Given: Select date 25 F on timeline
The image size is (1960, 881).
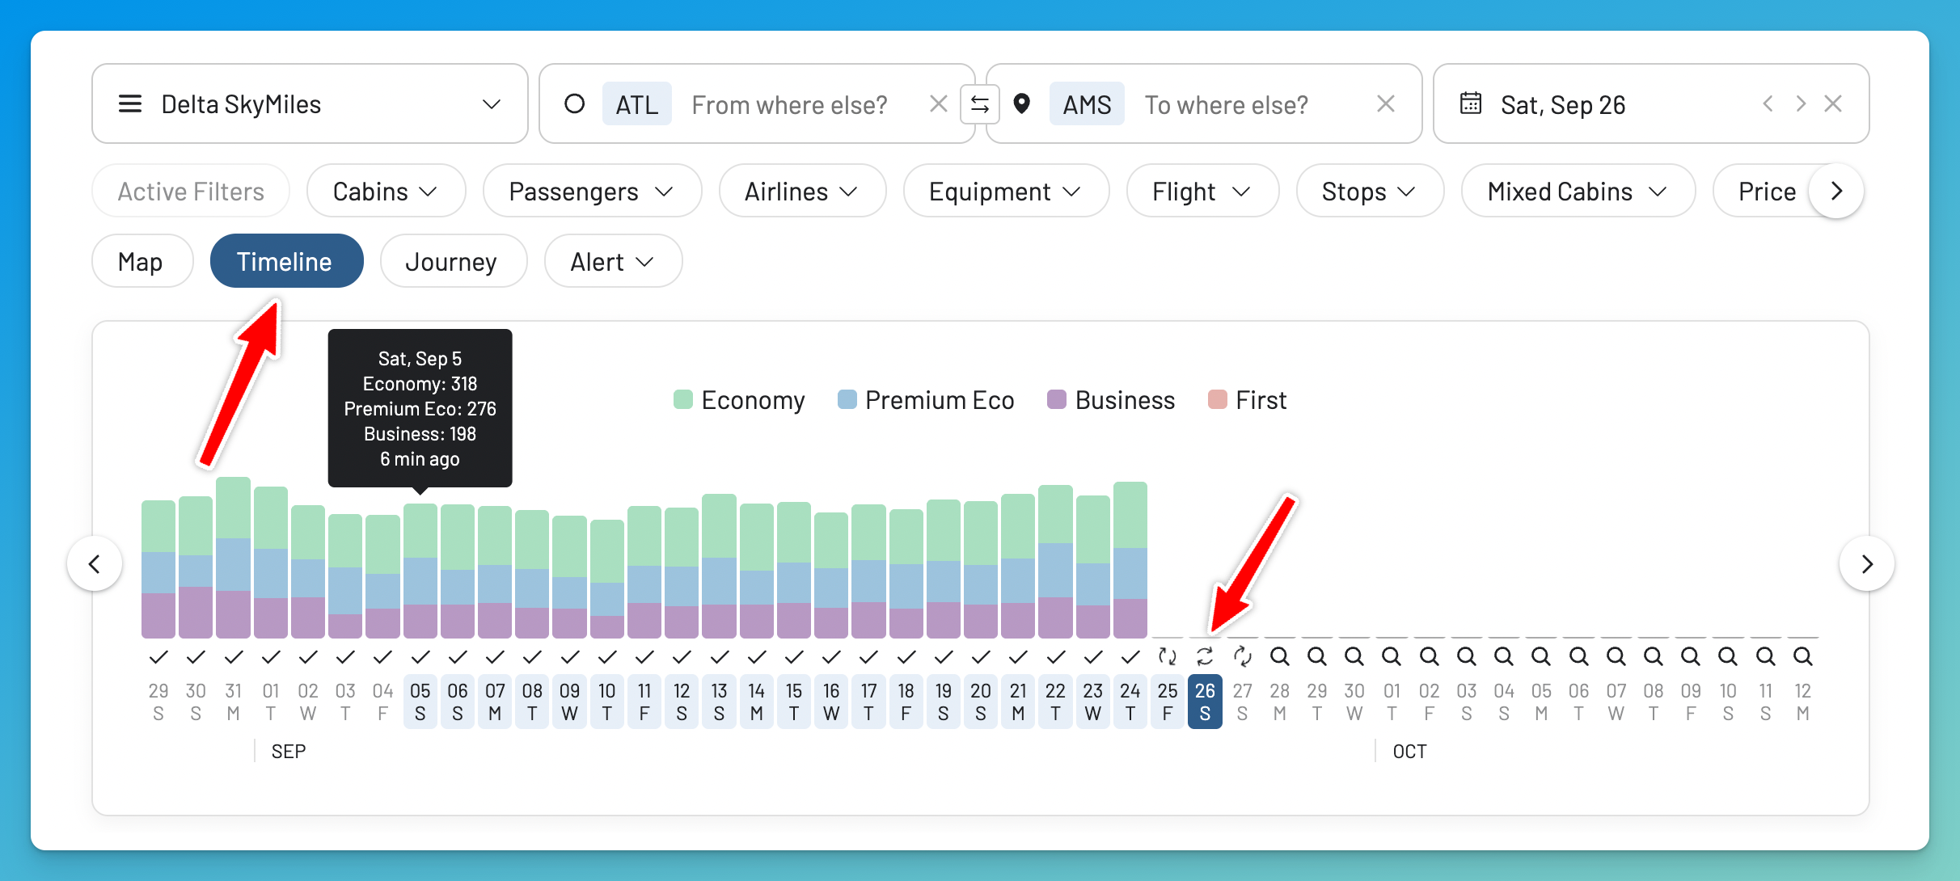Looking at the screenshot, I should coord(1168,702).
